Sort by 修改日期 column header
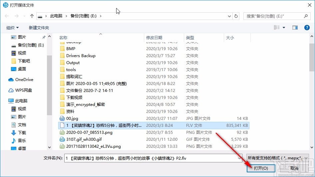 click(154, 38)
